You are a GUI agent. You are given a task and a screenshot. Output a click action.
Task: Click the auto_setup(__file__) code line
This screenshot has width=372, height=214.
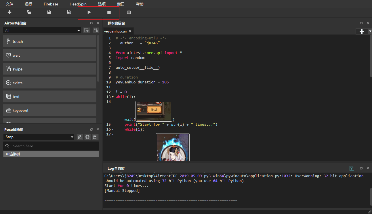(x=138, y=68)
